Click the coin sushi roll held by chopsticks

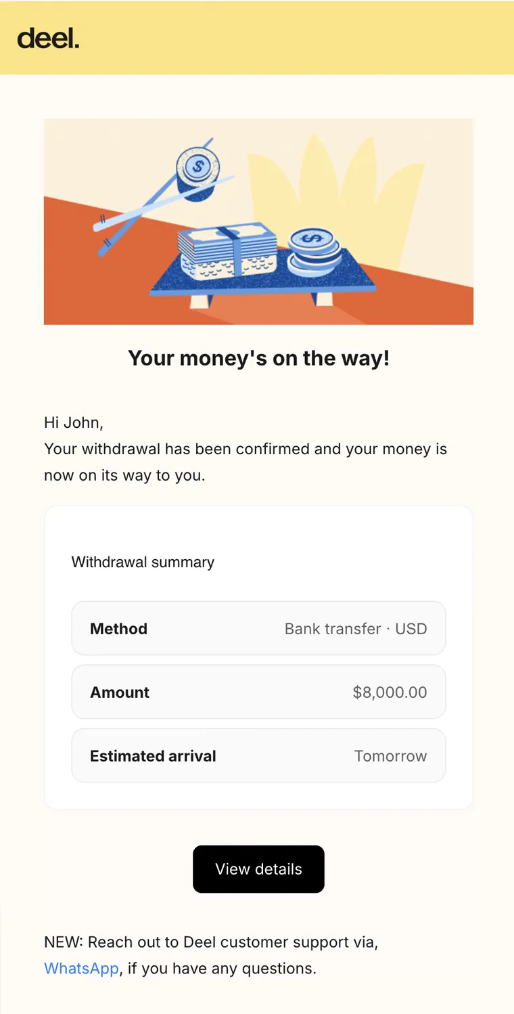pyautogui.click(x=198, y=172)
